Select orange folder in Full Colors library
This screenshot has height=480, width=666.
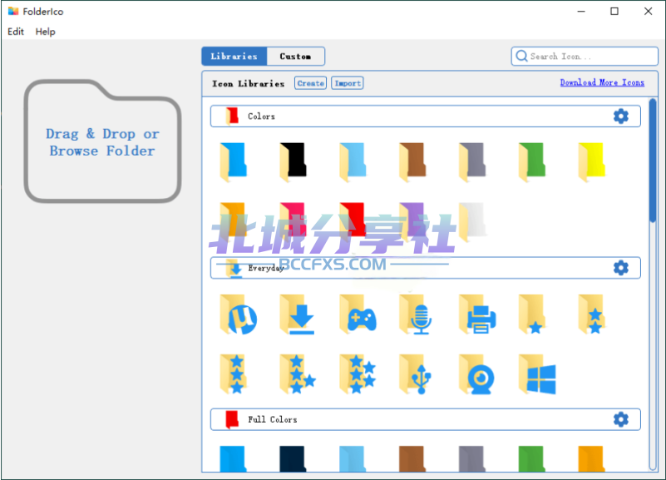tap(592, 458)
